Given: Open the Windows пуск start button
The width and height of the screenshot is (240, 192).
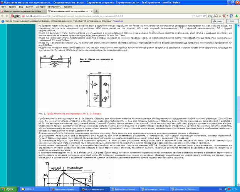Looking at the screenshot, I should tap(9, 189).
